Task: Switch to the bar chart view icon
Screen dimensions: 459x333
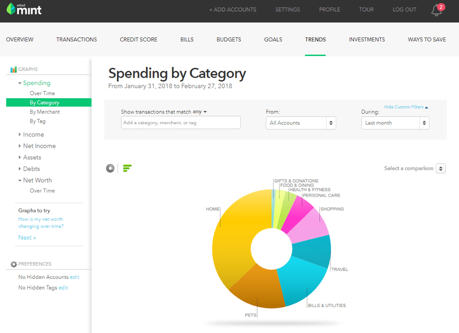Action: click(x=127, y=168)
